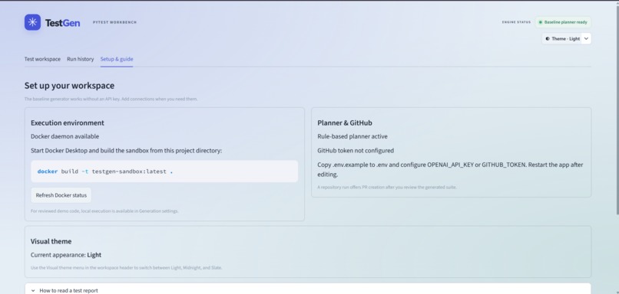The image size is (619, 294).
Task: Open the Theme - Light dropdown
Action: coord(567,38)
